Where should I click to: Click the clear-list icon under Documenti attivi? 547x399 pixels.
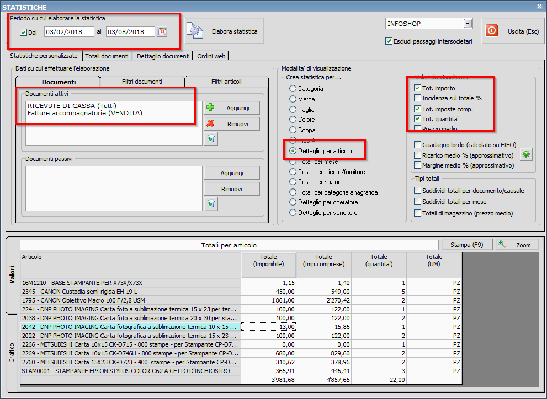point(210,139)
